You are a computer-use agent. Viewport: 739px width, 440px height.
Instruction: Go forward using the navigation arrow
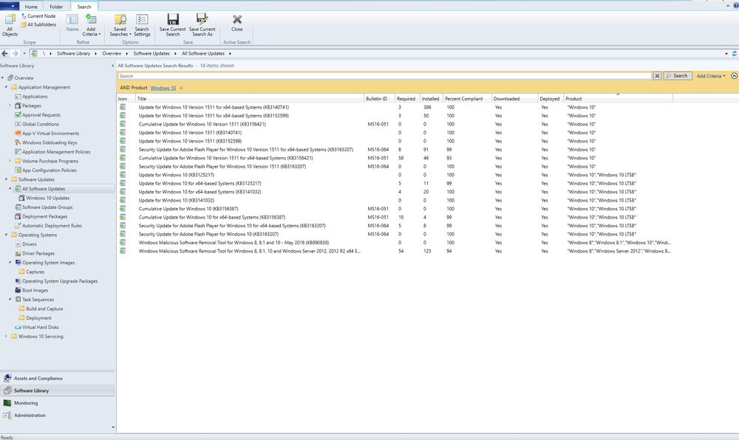click(15, 54)
